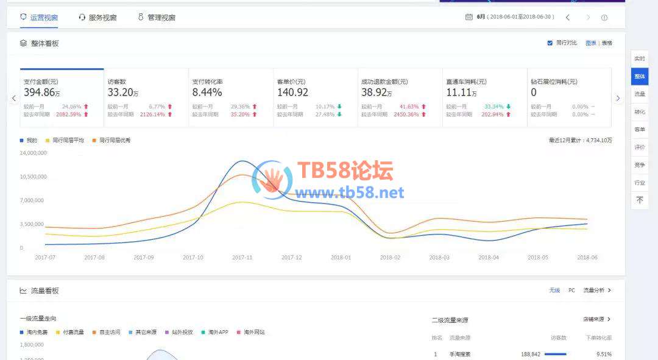Toggle the orange 同行同层优秀 legend series
This screenshot has width=658, height=360.
(x=111, y=140)
